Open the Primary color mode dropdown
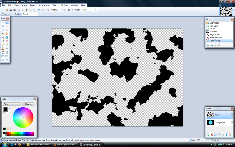Image resolution: width=235 pixels, height=147 pixels. point(12,104)
